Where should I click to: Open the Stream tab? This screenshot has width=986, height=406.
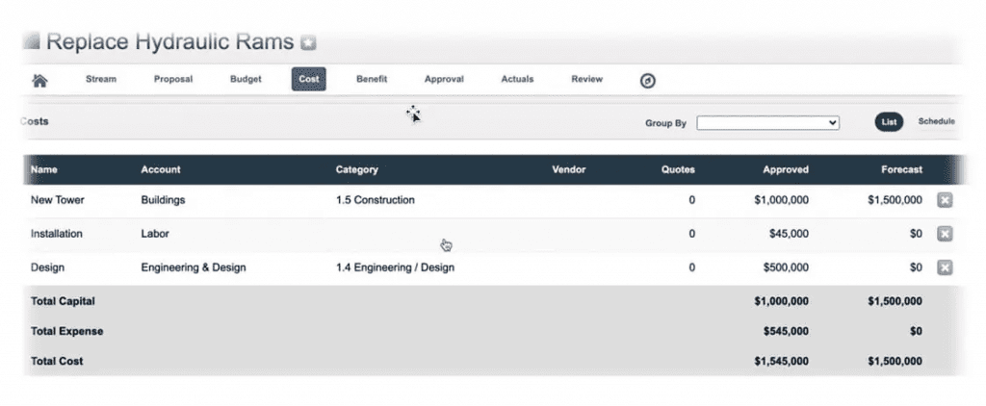[x=101, y=79]
